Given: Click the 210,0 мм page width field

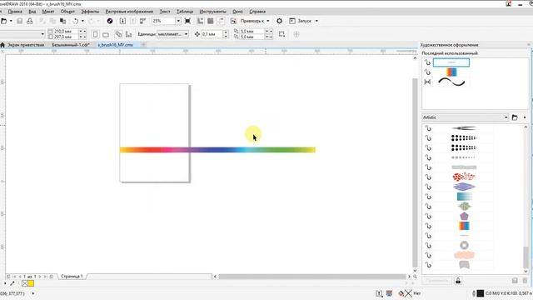Looking at the screenshot, I should [x=66, y=32].
